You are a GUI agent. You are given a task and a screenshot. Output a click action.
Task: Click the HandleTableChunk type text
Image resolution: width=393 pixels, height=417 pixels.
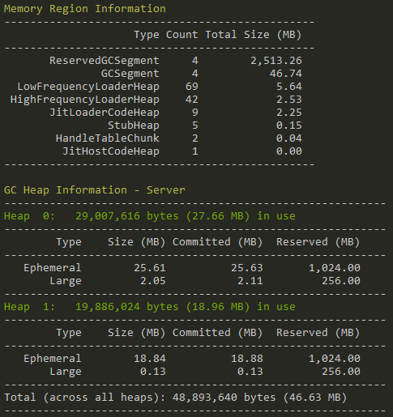(x=108, y=138)
